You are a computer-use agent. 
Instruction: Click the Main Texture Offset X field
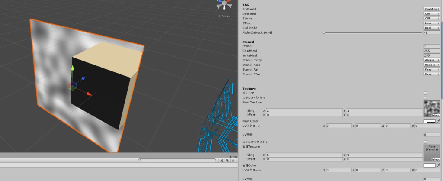coord(304,115)
